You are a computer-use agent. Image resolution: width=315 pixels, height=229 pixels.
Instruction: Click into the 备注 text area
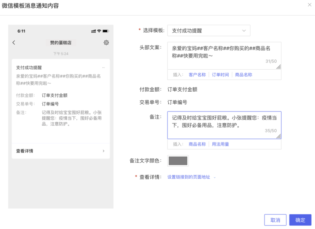click(224, 125)
